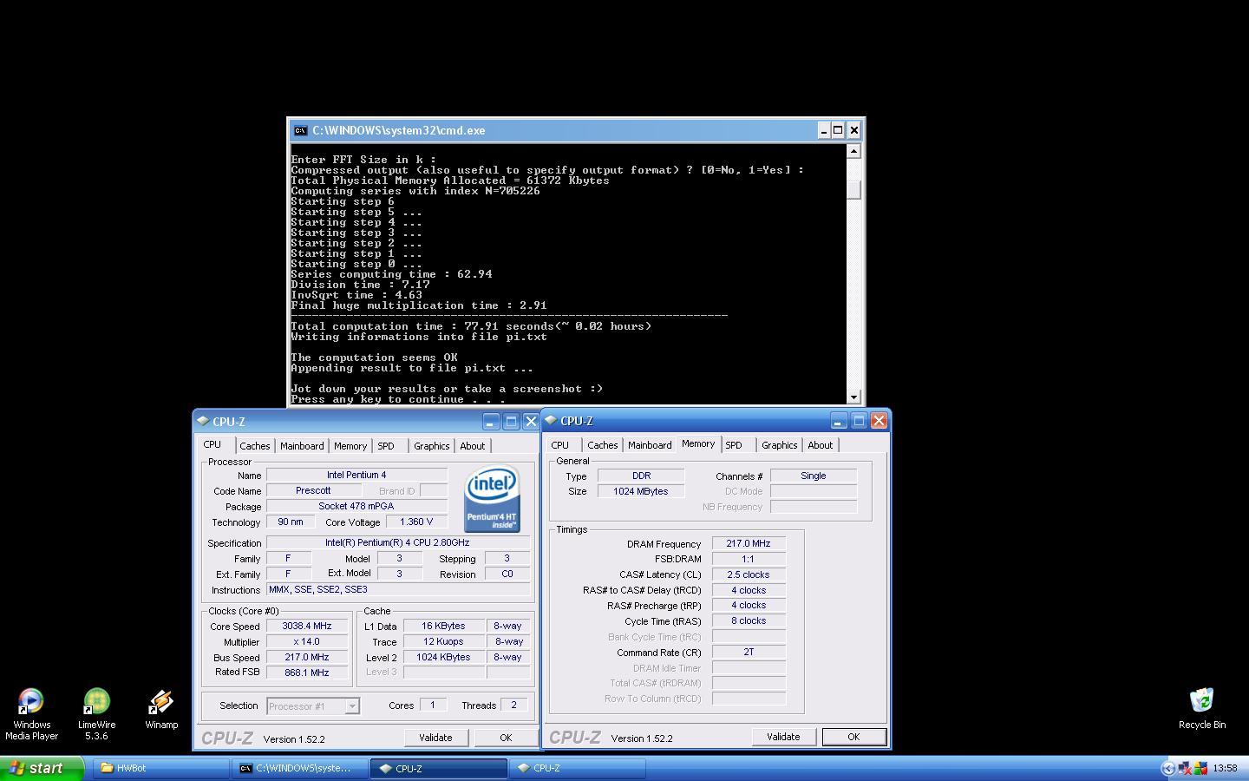This screenshot has height=781, width=1249.
Task: Click the Intel Pentium 4 HT logo
Action: 492,499
